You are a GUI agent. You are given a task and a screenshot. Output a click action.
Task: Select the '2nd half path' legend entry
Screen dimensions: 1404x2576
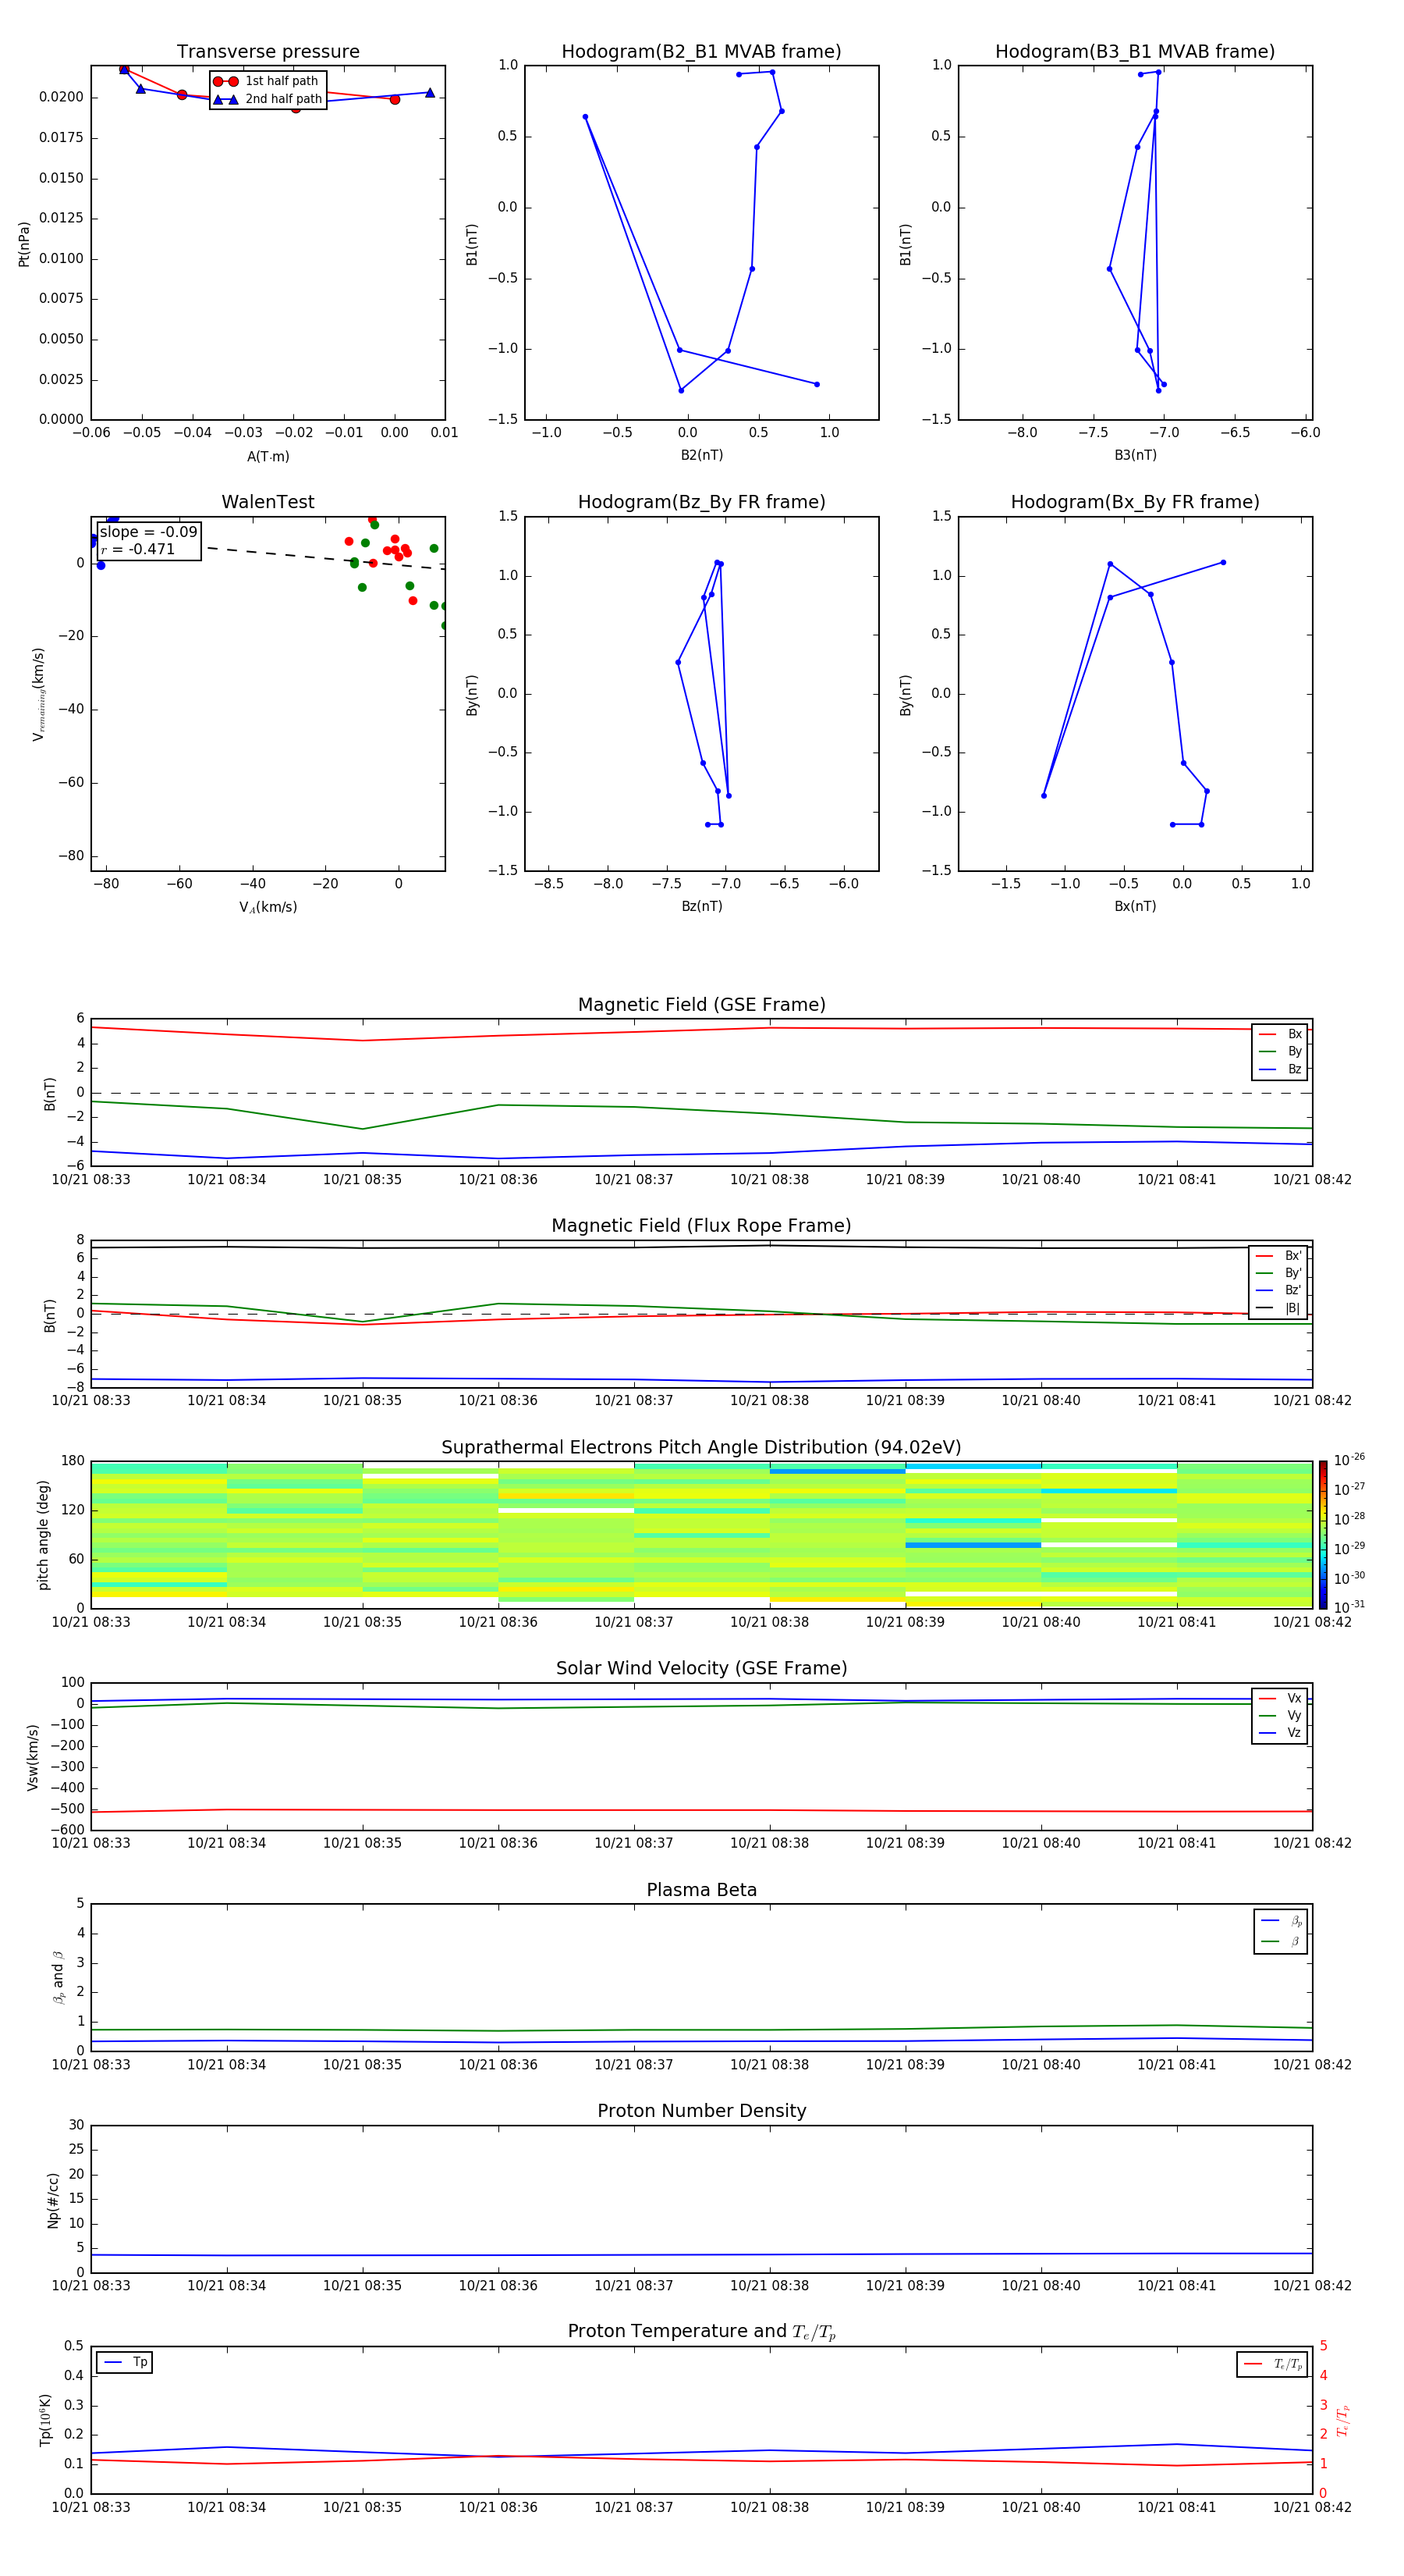[x=267, y=99]
